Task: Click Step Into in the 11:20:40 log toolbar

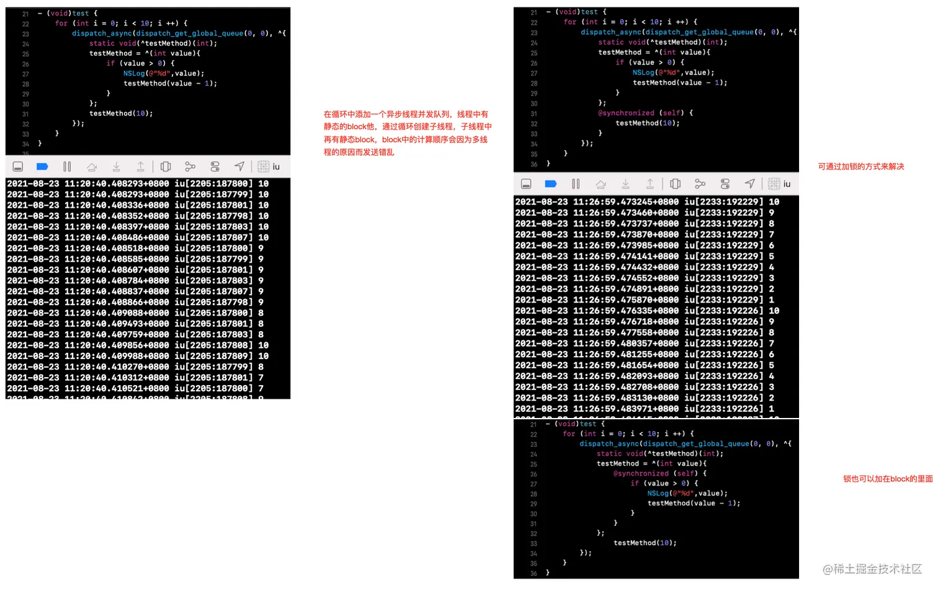Action: (x=116, y=167)
